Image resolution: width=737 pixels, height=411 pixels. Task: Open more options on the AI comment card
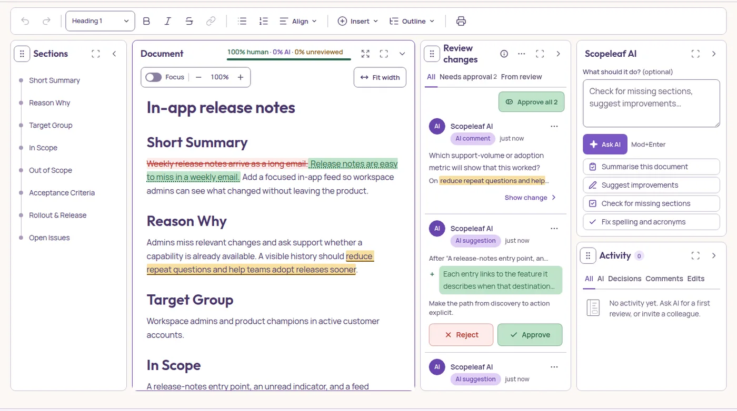click(x=554, y=126)
